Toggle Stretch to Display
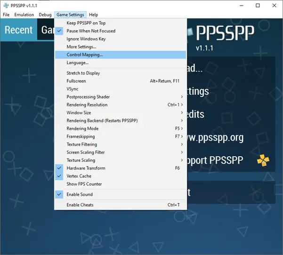Image resolution: width=283 pixels, height=255 pixels. click(121, 73)
